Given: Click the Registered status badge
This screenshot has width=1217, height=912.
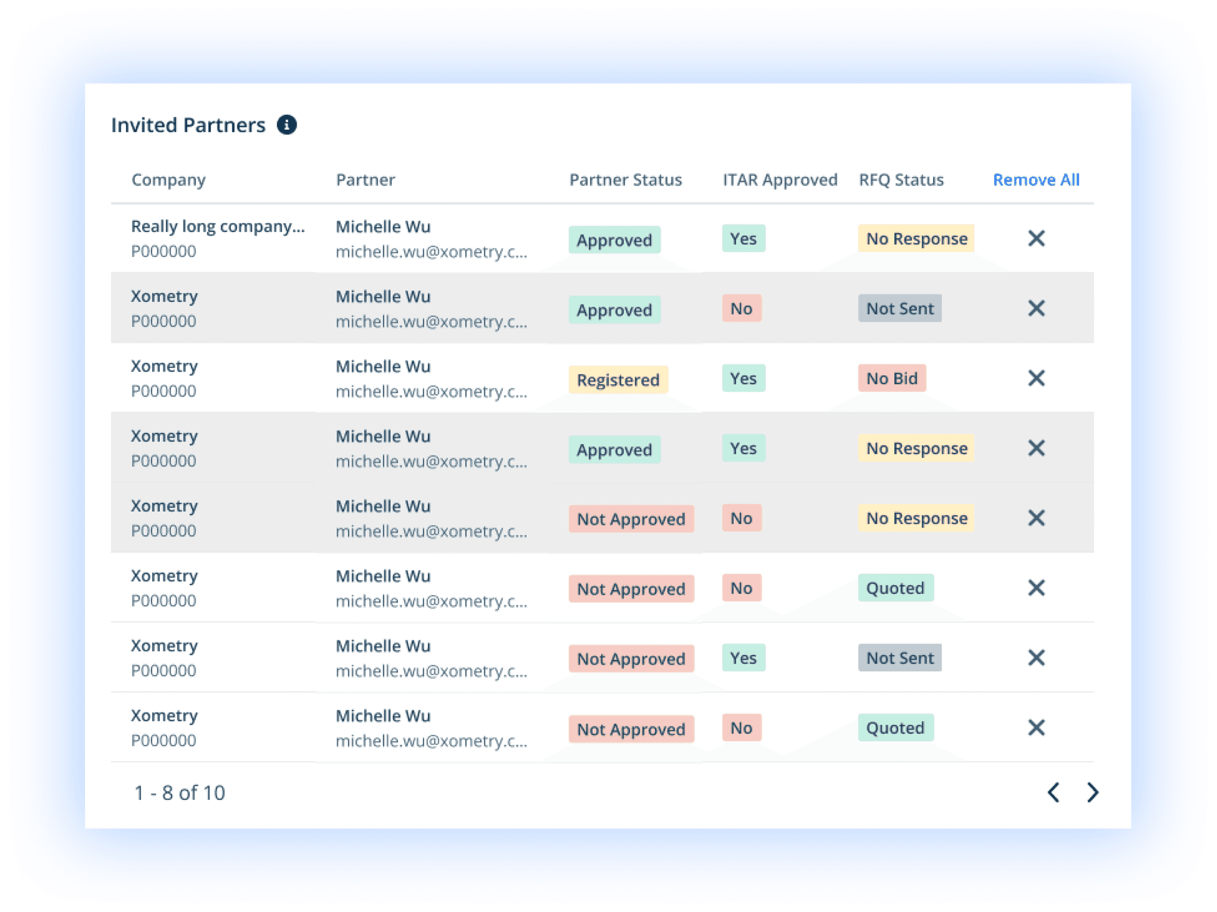Looking at the screenshot, I should pyautogui.click(x=618, y=379).
